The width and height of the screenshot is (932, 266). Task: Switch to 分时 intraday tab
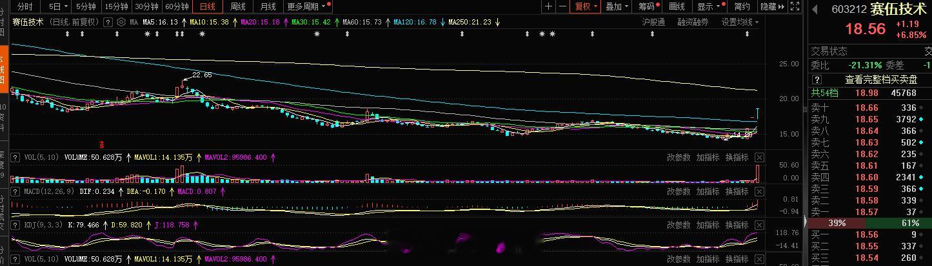(25, 6)
